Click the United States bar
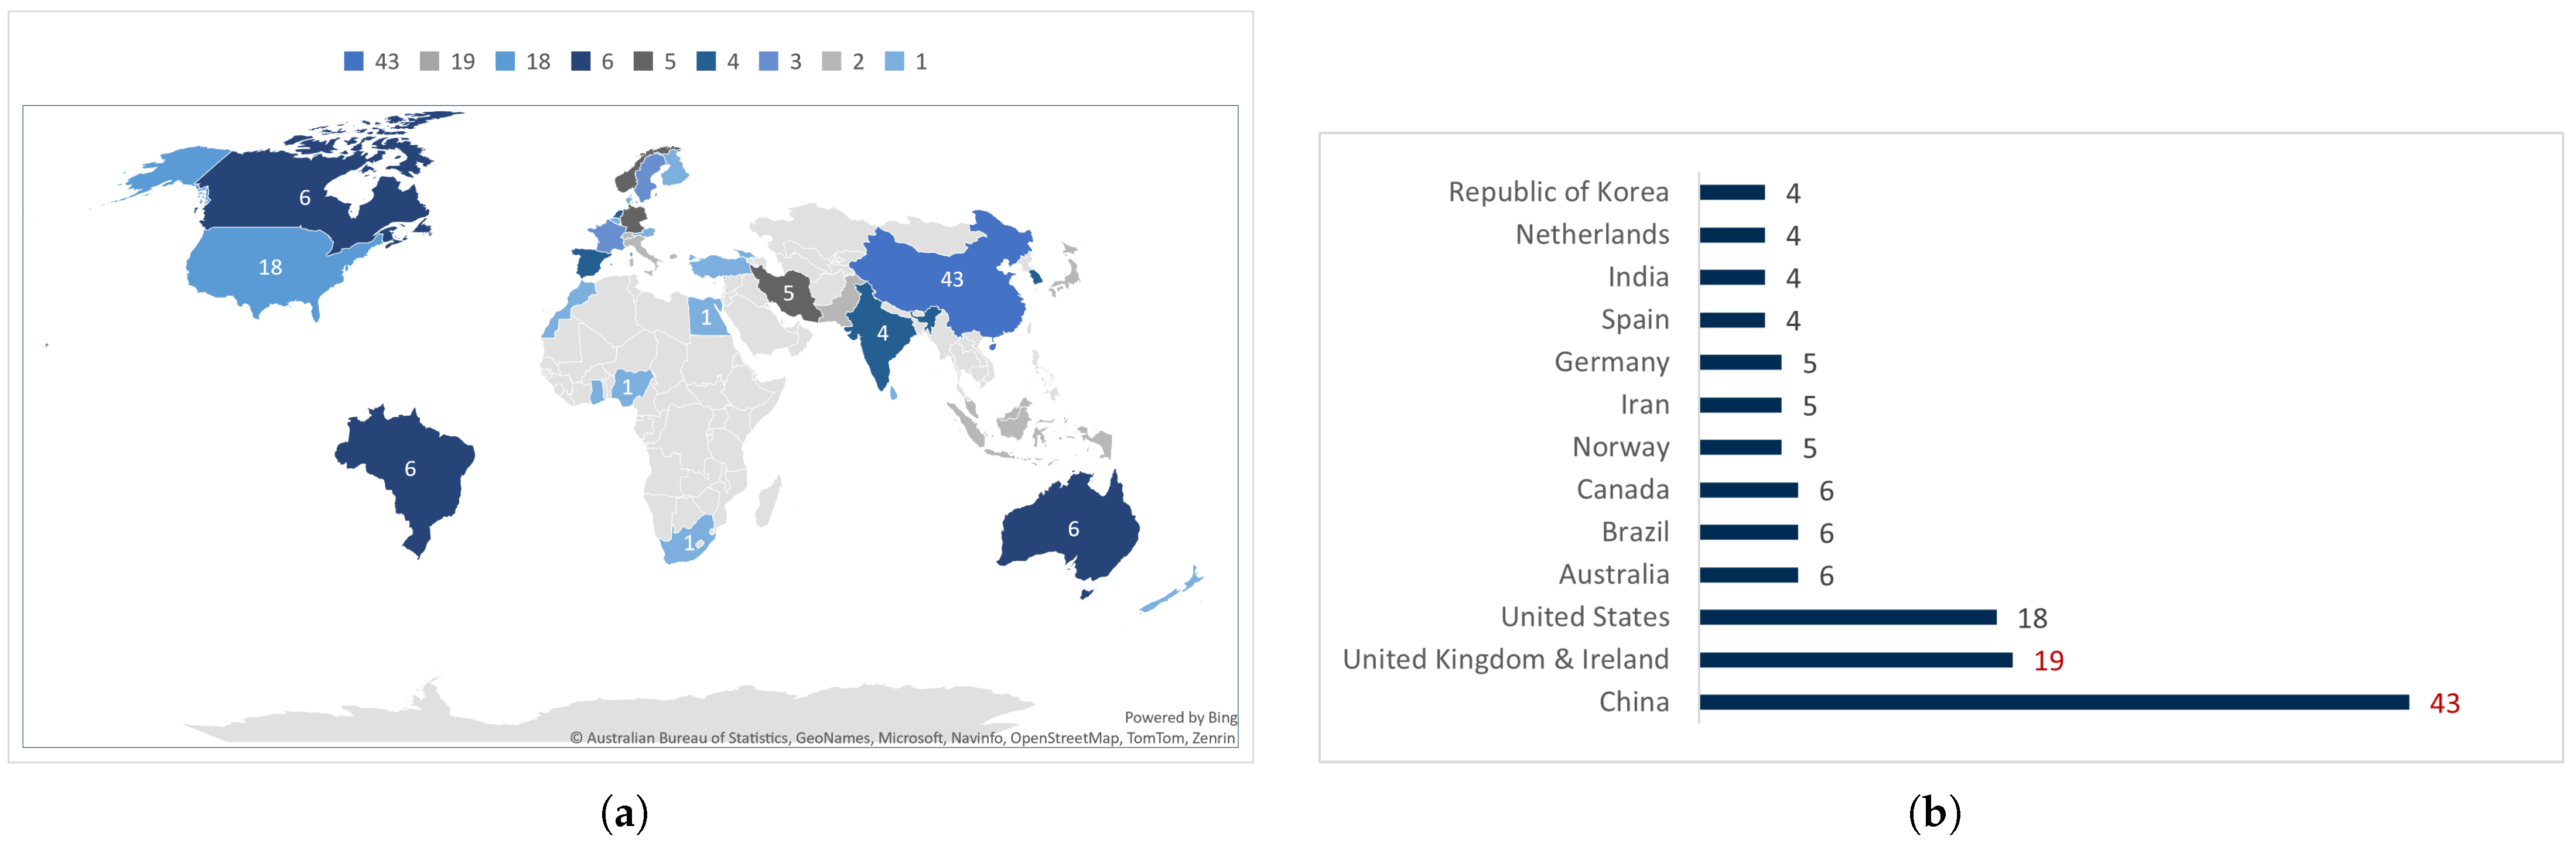This screenshot has height=843, width=2576. 1847,617
